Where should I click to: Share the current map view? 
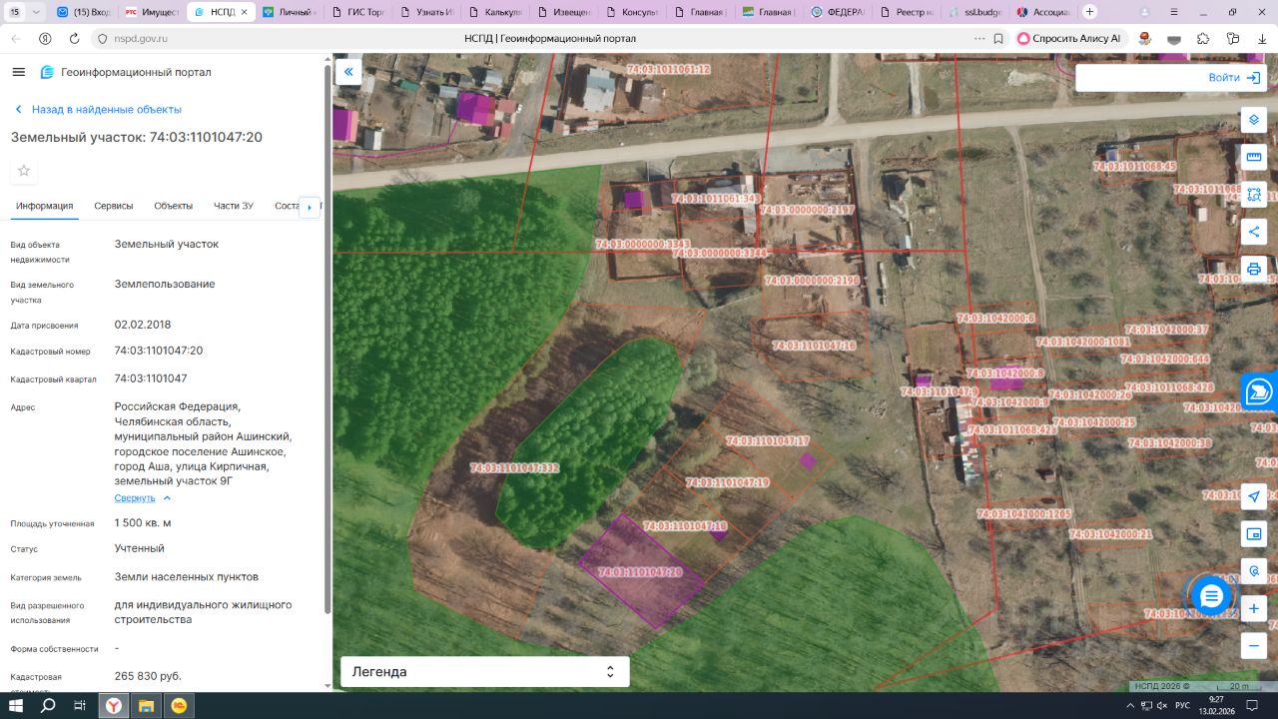1254,232
